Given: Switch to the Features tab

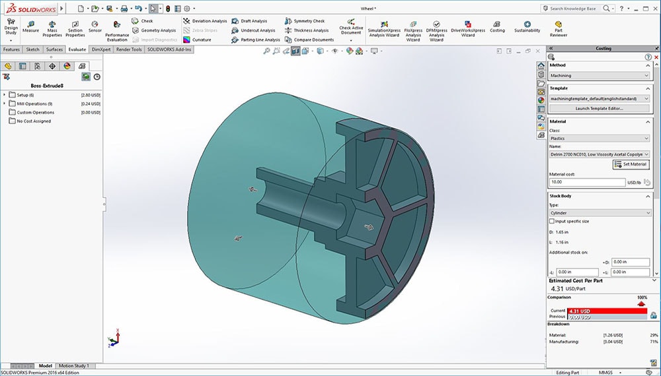Looking at the screenshot, I should [x=11, y=49].
